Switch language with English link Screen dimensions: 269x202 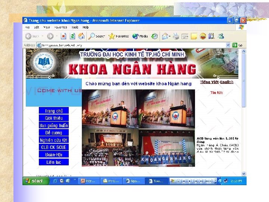click(x=227, y=82)
